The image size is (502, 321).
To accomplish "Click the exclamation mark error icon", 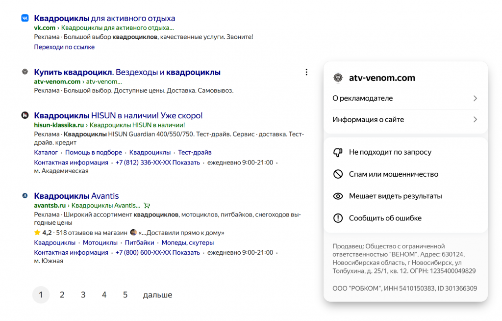I will (x=338, y=218).
